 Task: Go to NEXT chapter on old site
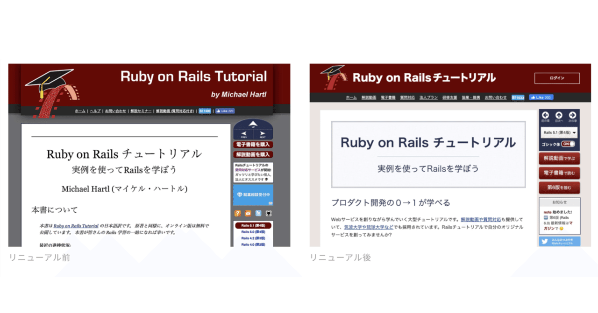click(x=263, y=134)
